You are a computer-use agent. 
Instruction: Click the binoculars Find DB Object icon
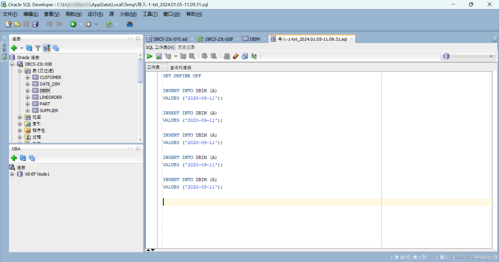click(x=129, y=24)
